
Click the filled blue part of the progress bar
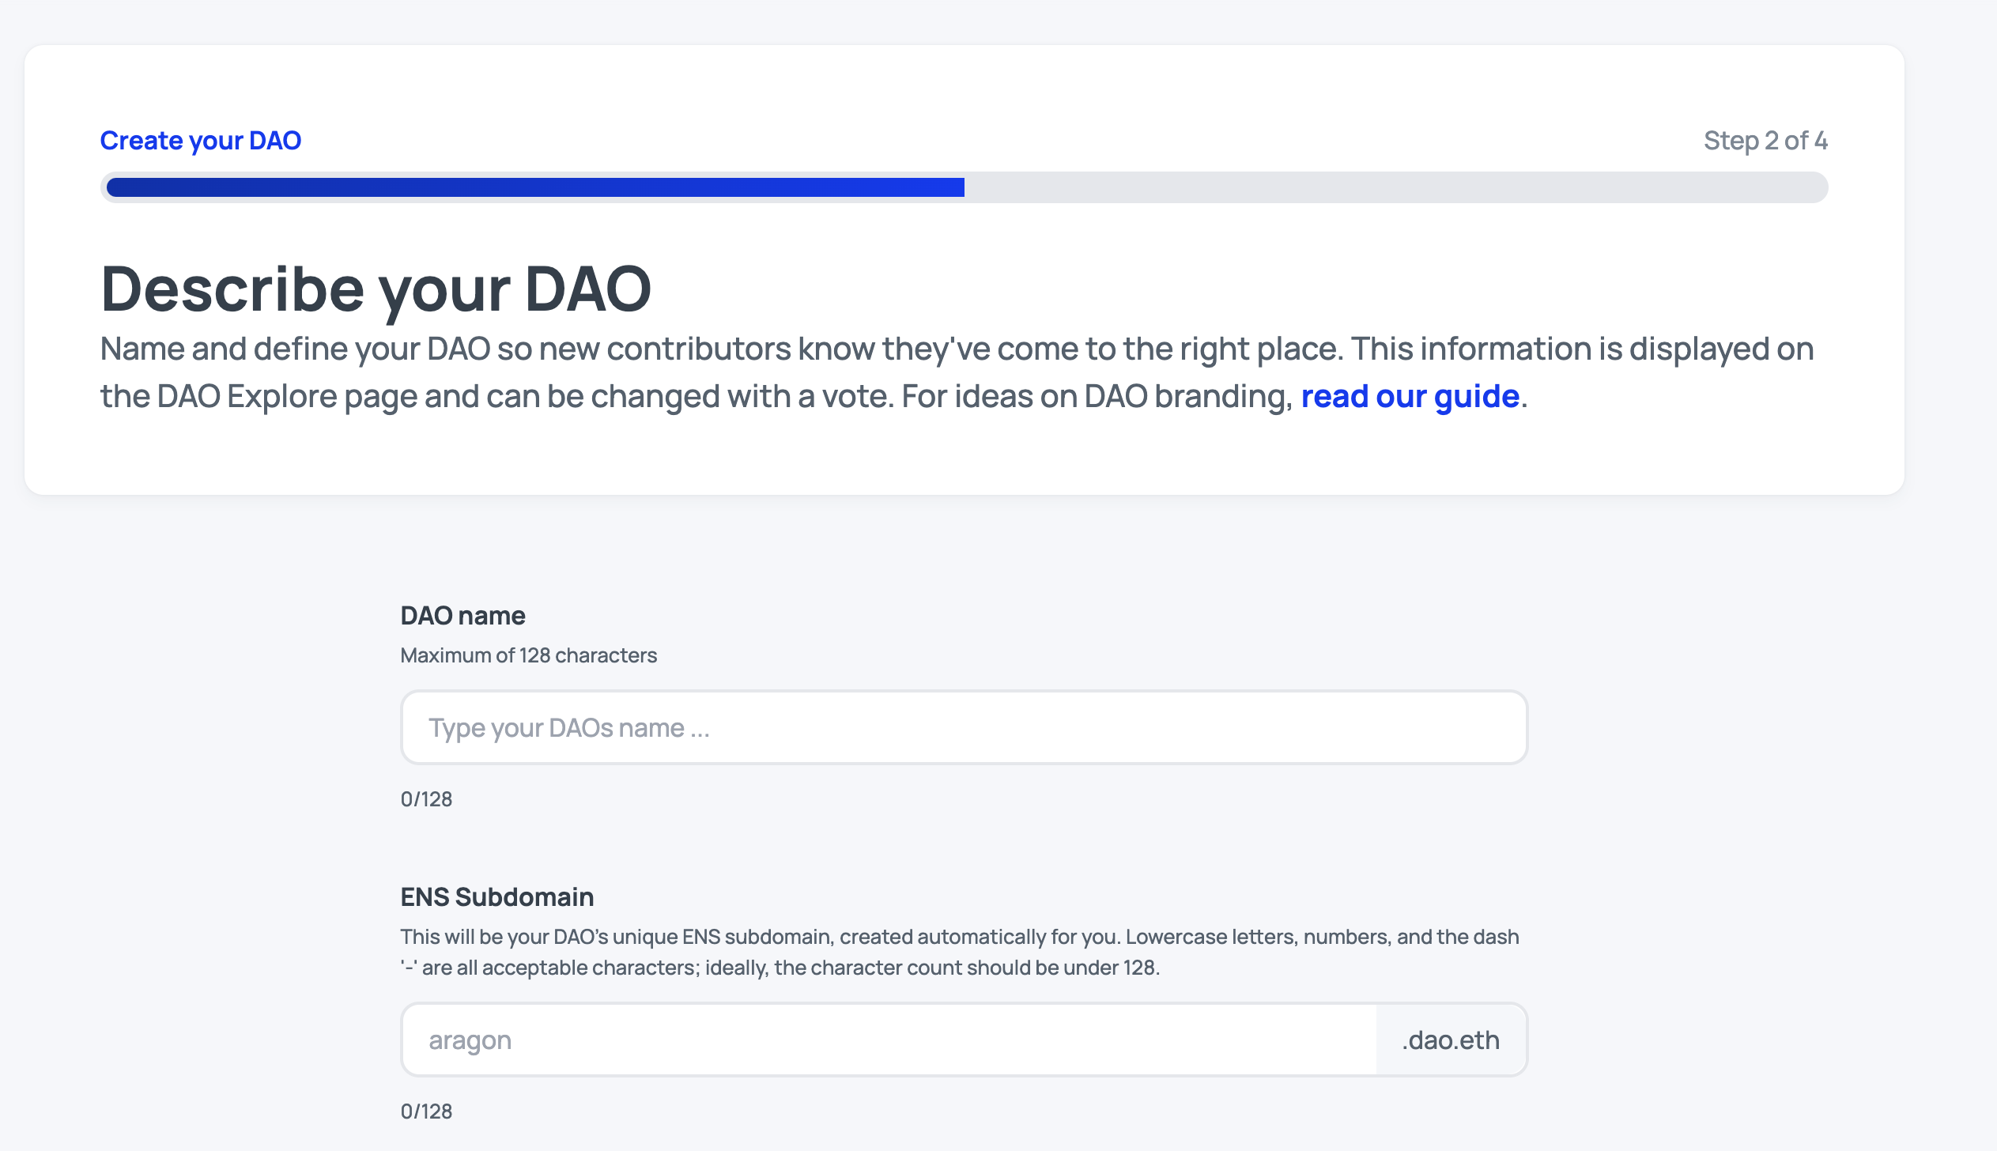click(x=534, y=187)
